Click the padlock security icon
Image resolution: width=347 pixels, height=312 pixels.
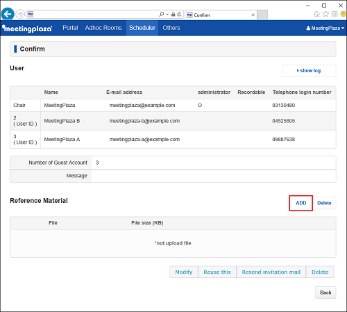point(173,15)
